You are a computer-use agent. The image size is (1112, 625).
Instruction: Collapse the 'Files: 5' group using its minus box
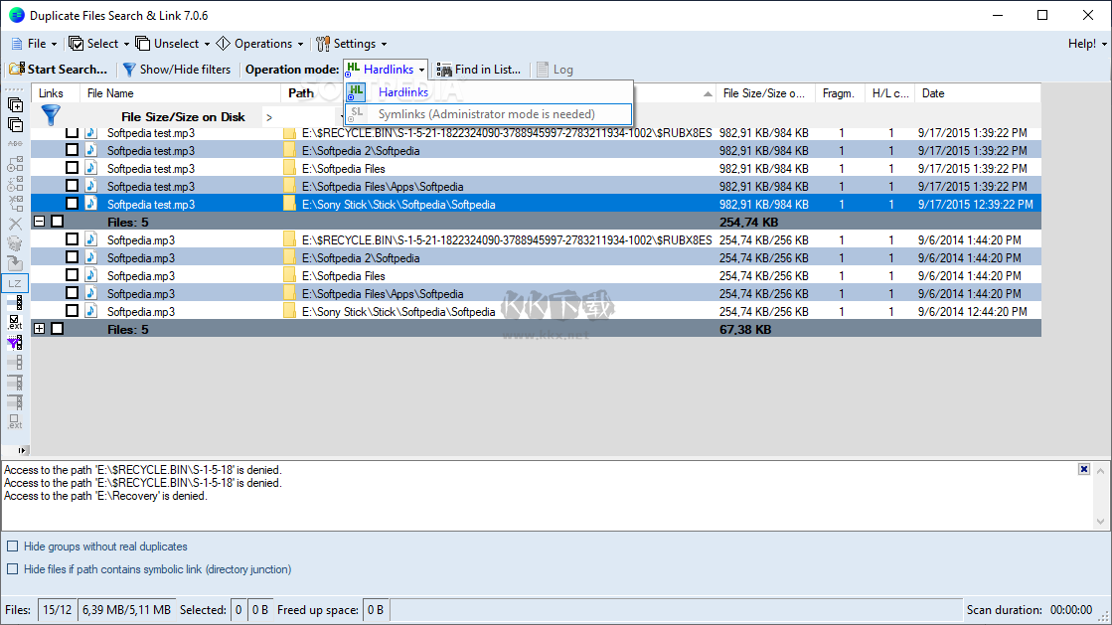(39, 222)
